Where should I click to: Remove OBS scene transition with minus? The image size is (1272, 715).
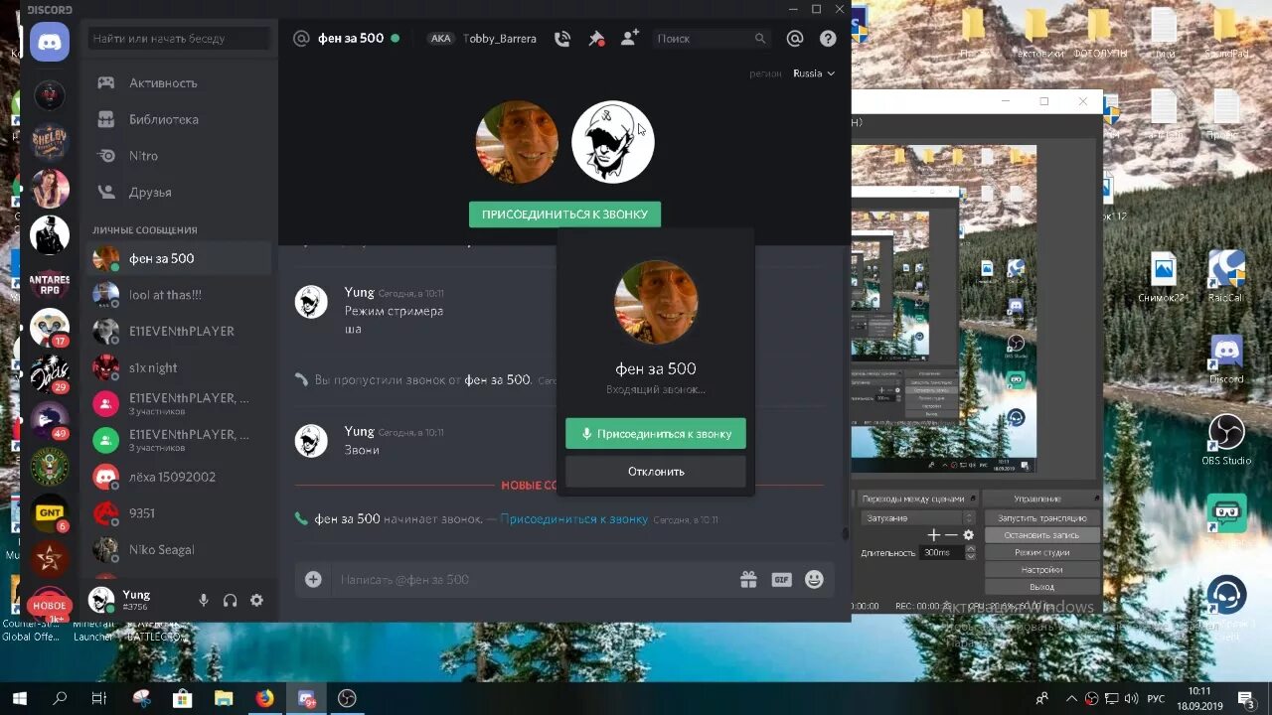tap(951, 534)
